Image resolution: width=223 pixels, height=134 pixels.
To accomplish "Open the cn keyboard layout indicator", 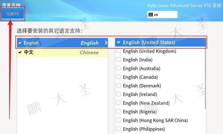I will (162, 14).
